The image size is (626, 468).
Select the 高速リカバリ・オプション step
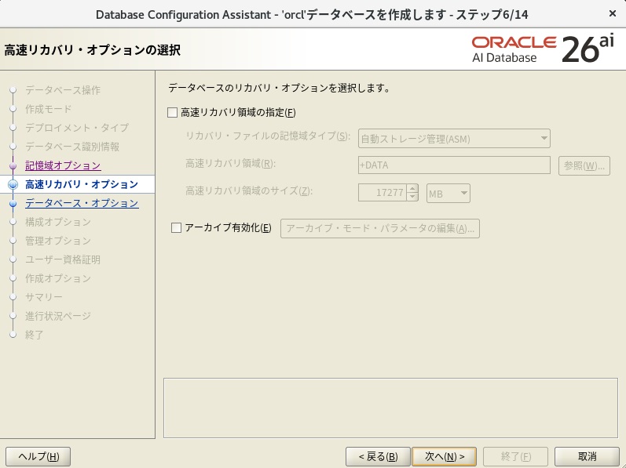82,184
